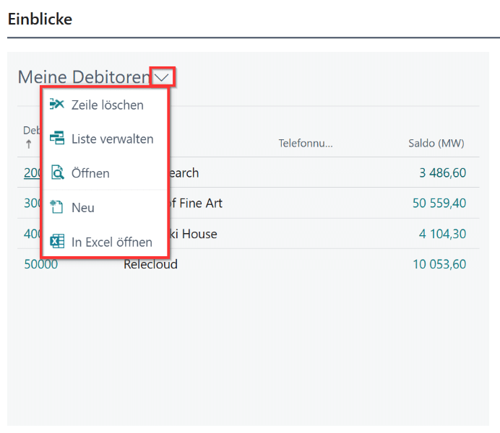Image resolution: width=500 pixels, height=433 pixels.
Task: Click the Telefonnu... column header
Action: pos(305,144)
